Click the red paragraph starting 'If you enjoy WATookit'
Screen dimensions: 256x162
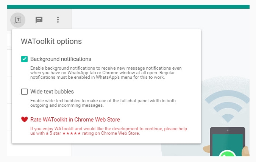pyautogui.click(x=109, y=131)
